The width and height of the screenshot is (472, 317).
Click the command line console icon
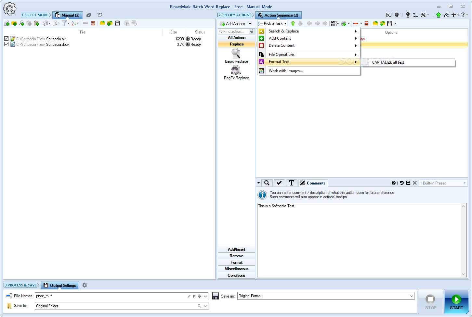[389, 15]
